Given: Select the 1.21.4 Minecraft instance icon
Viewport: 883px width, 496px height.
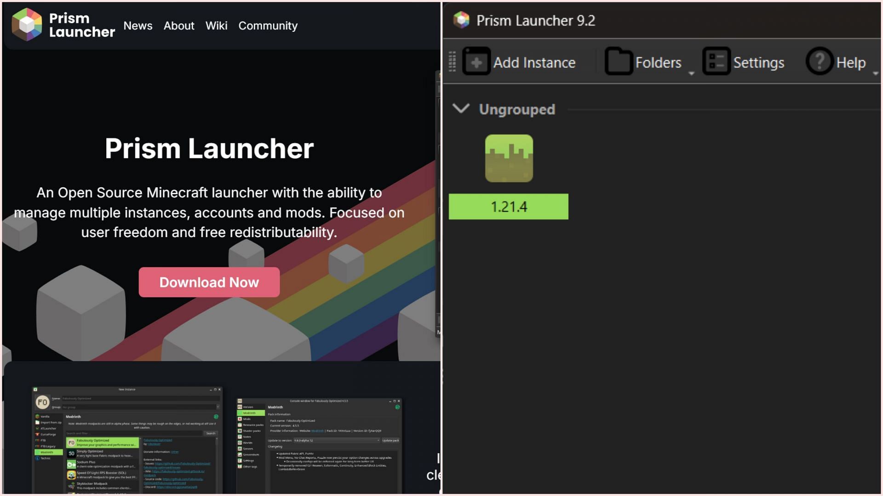Looking at the screenshot, I should tap(509, 158).
